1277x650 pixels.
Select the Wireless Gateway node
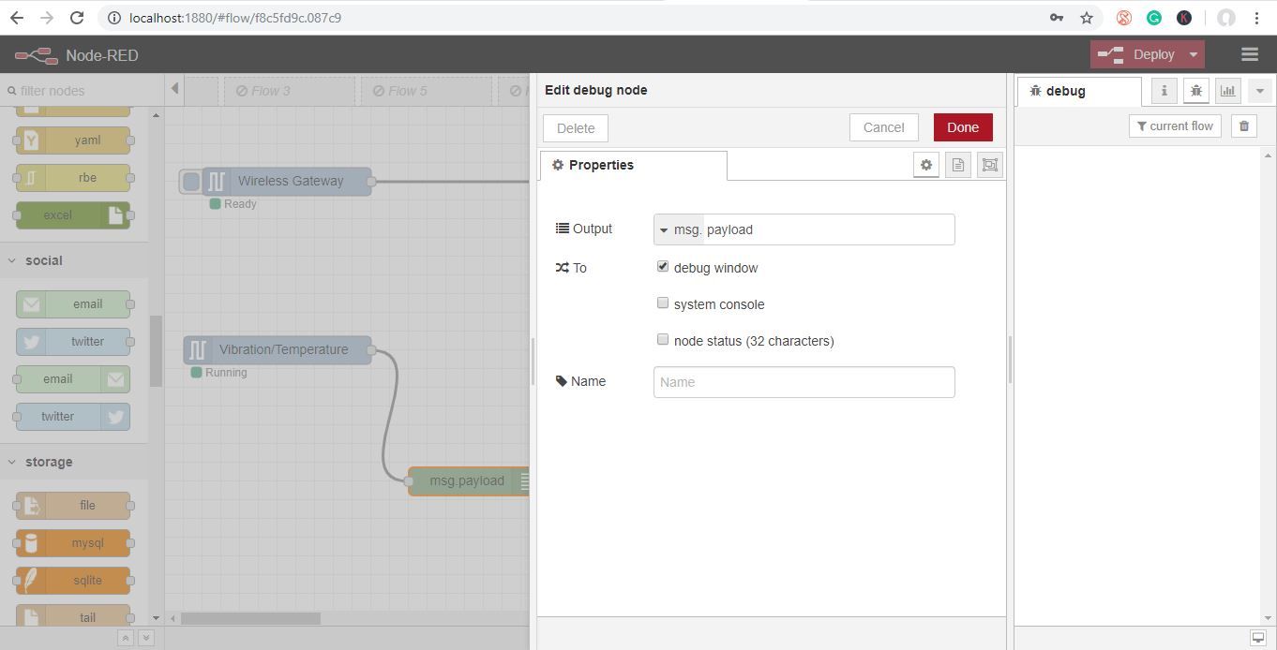click(x=287, y=181)
